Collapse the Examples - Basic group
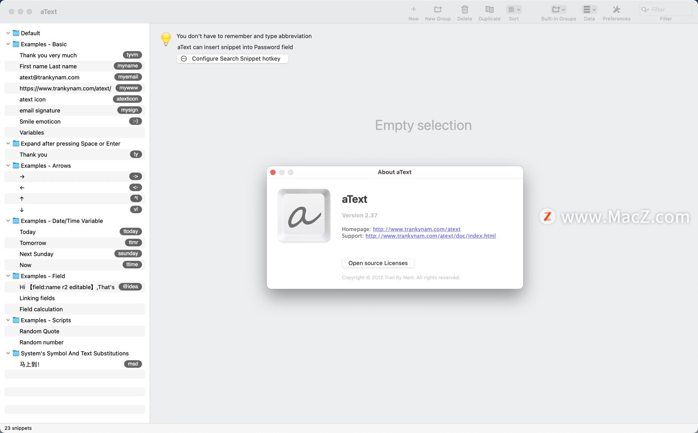 [8, 44]
